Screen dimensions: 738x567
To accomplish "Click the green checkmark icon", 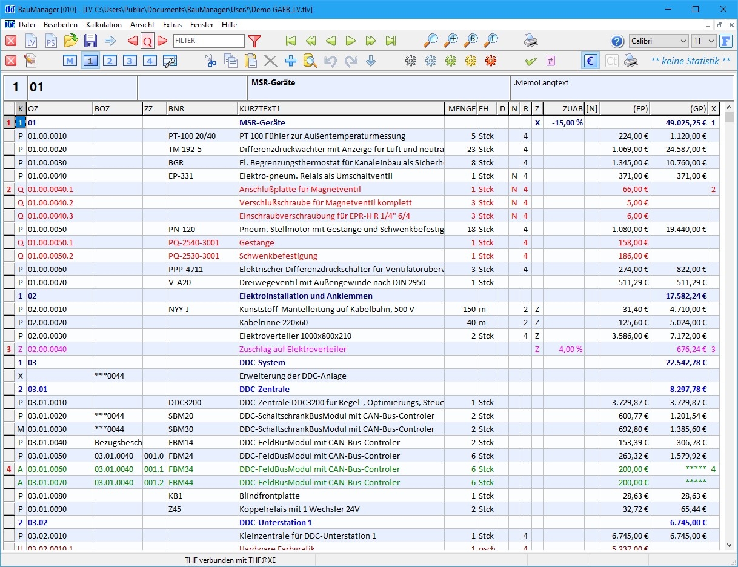I will click(531, 61).
